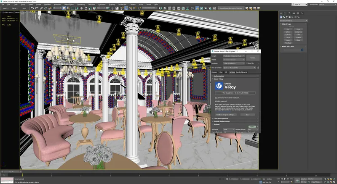This screenshot has height=184, width=337.
Task: Open Select by Name list icon
Action: click(68, 8)
